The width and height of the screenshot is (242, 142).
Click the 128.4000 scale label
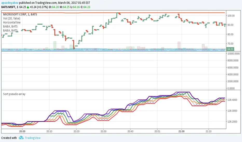pyautogui.click(x=232, y=100)
